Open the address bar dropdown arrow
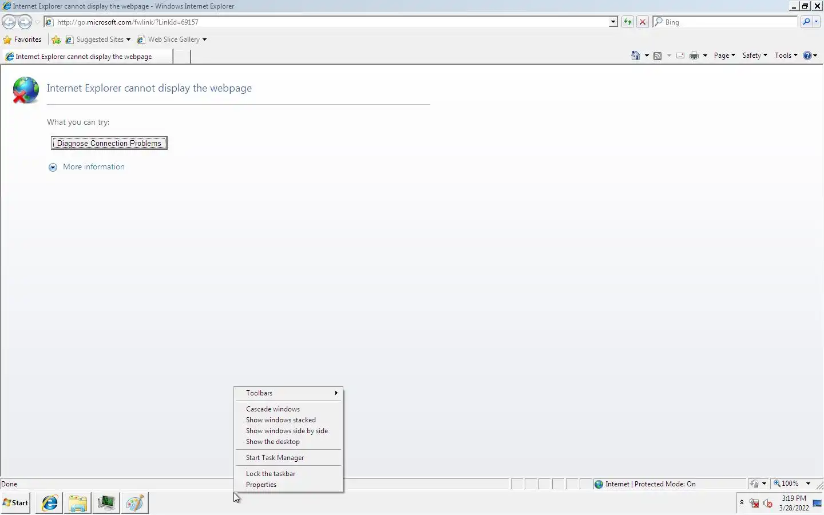Viewport: 824px width, 515px height. tap(613, 22)
